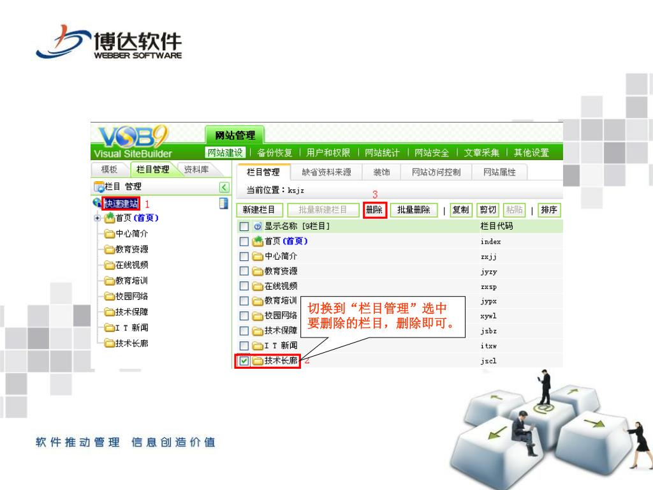Open the 网站访问控制 tab

[x=436, y=172]
